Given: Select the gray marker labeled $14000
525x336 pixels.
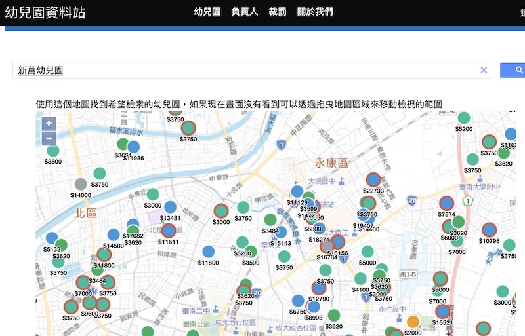Looking at the screenshot, I should (81, 185).
